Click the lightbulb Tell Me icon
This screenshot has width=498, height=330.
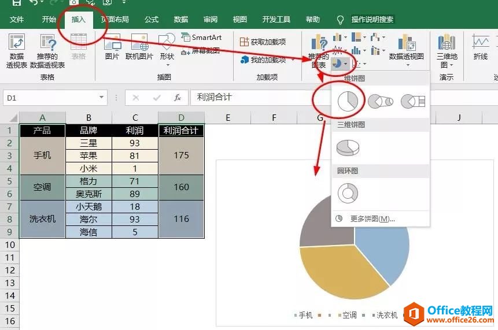pos(340,20)
